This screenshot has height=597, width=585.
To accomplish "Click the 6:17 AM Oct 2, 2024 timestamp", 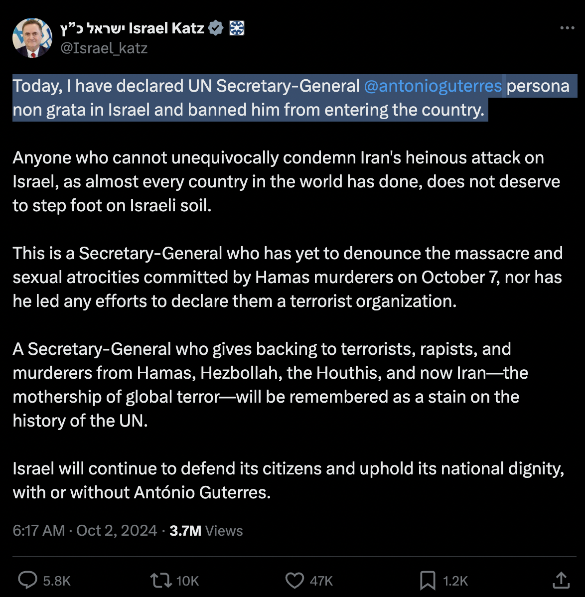I will click(x=85, y=530).
